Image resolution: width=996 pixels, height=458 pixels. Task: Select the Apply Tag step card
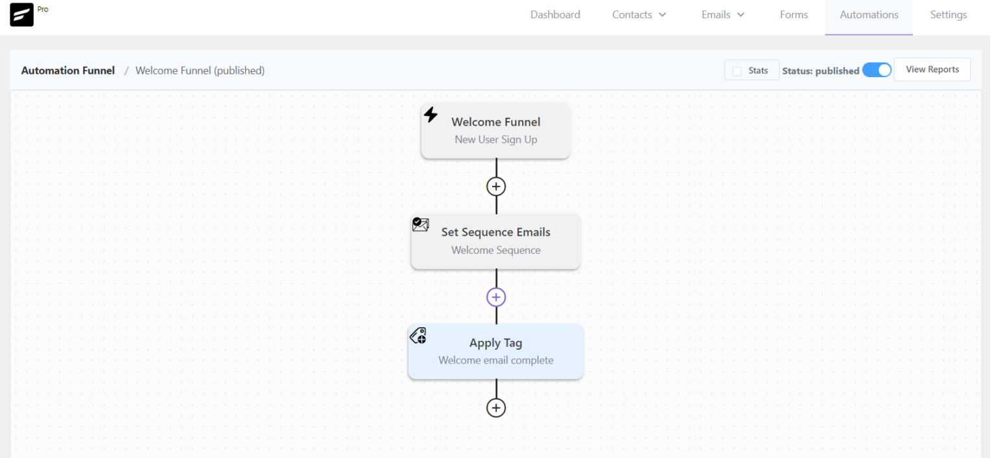tap(496, 351)
